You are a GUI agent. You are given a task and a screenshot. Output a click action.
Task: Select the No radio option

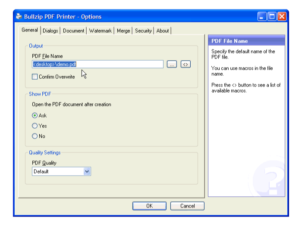pyautogui.click(x=35, y=136)
